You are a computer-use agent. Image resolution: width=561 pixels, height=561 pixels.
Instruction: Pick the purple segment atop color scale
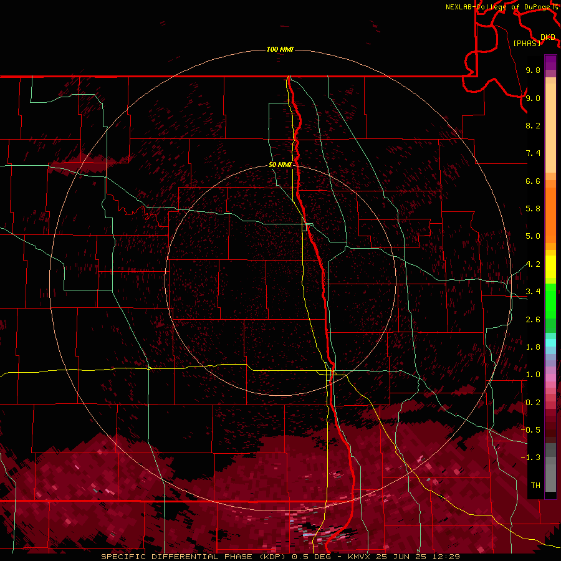550,62
